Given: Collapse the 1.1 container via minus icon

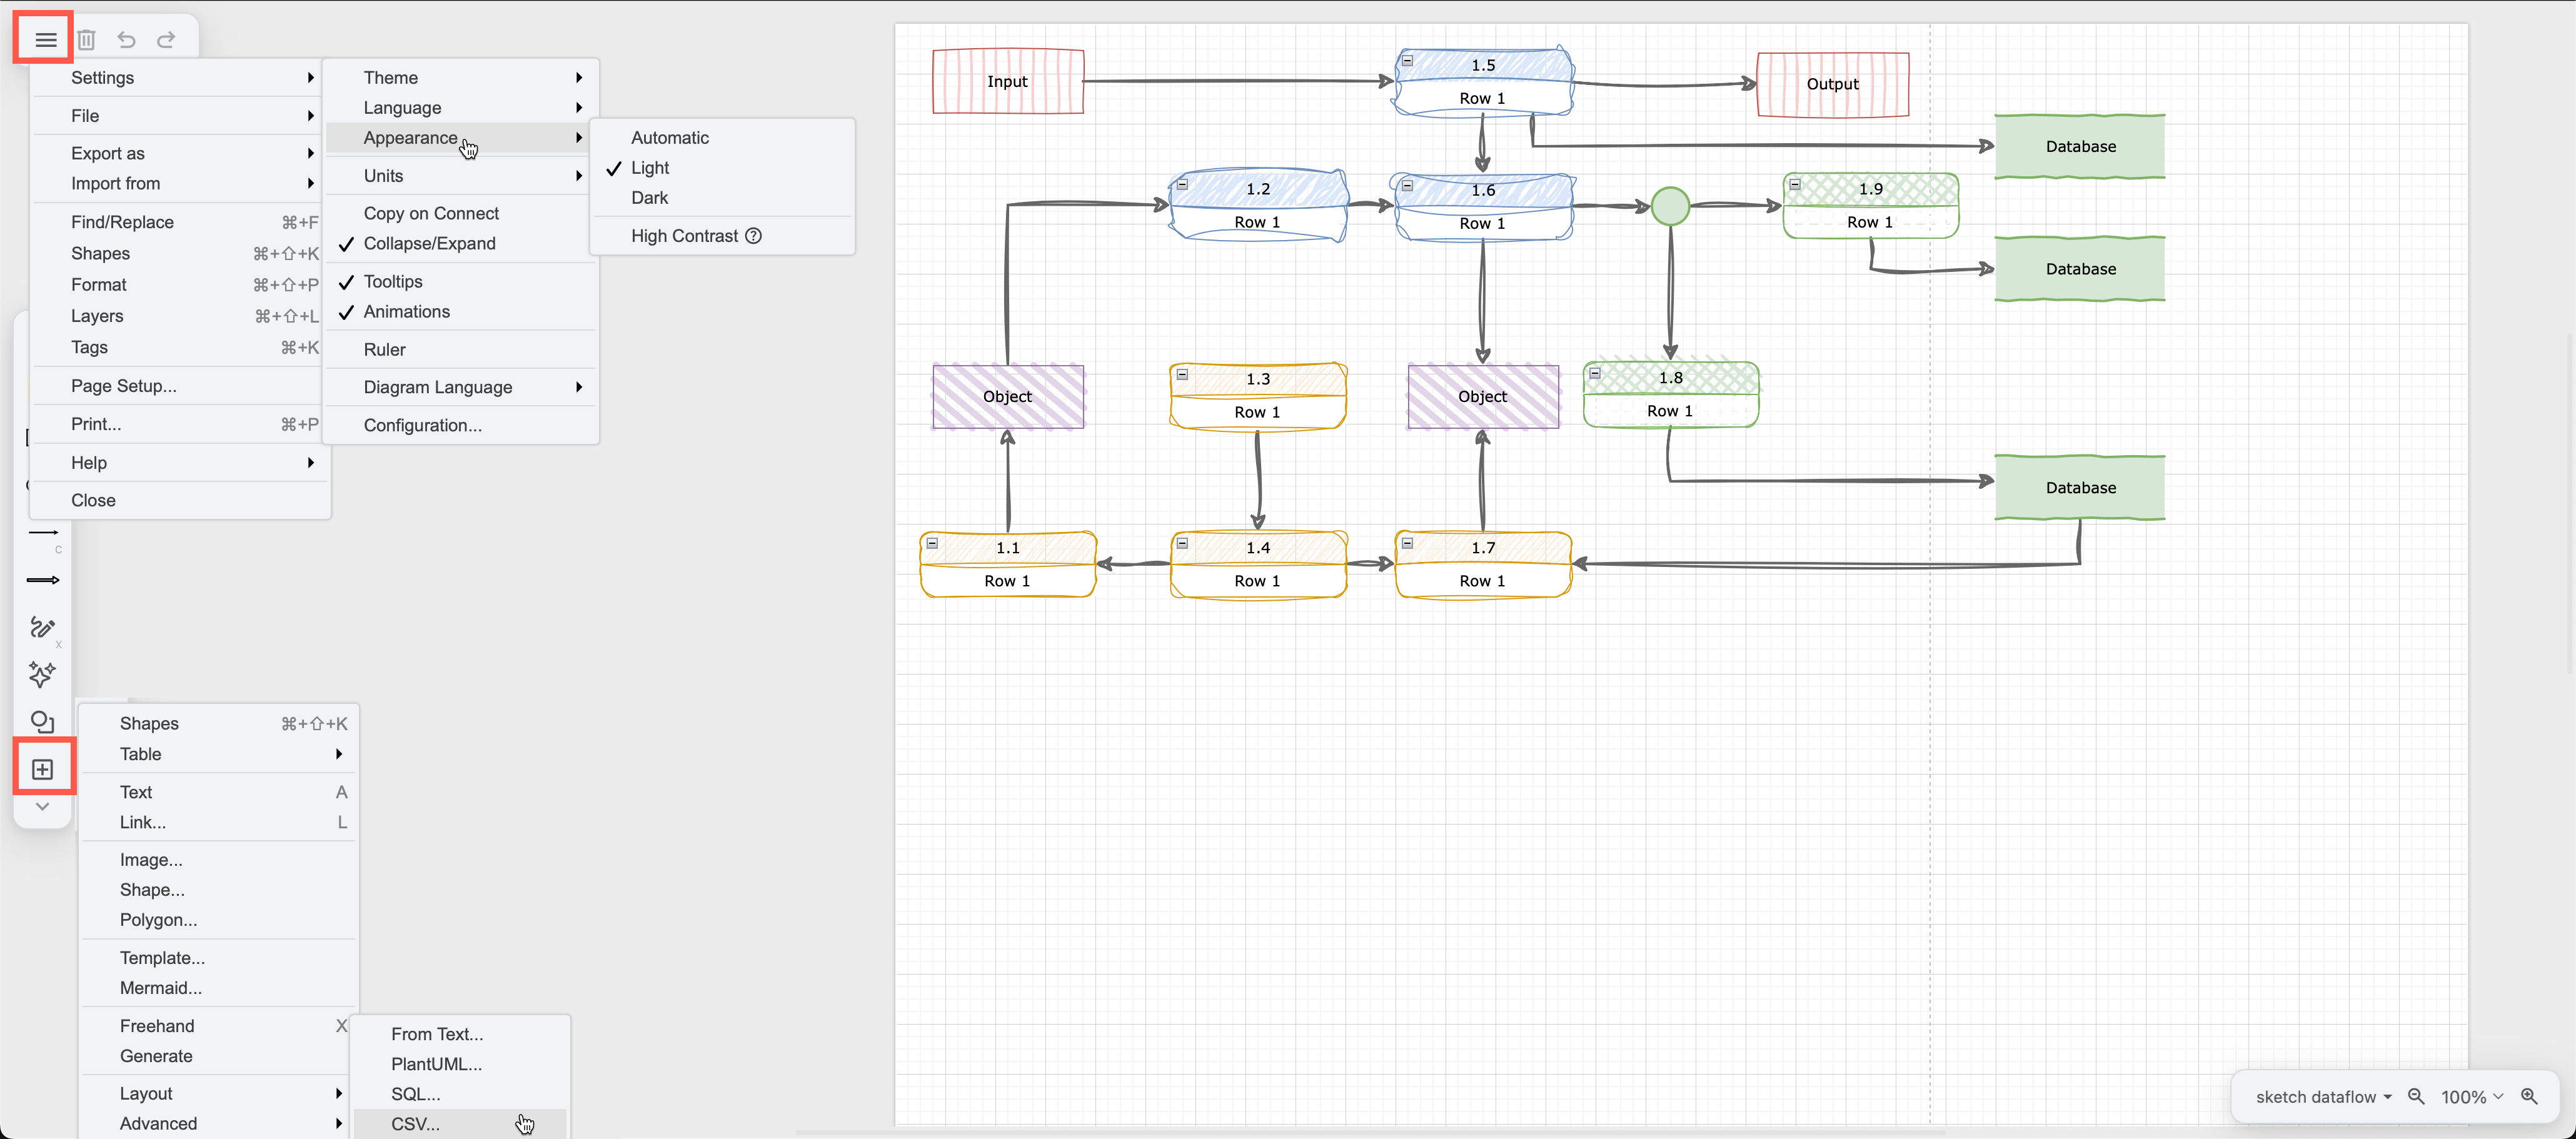Looking at the screenshot, I should pos(932,544).
